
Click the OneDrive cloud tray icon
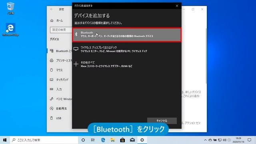pyautogui.click(x=210, y=140)
